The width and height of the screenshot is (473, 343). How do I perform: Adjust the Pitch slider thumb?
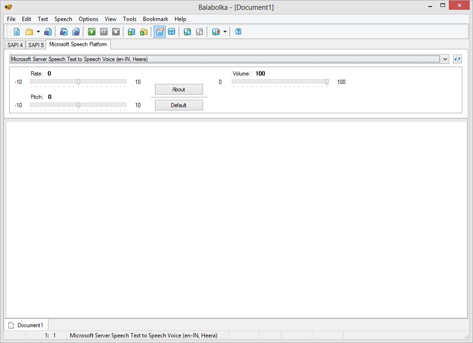(78, 105)
